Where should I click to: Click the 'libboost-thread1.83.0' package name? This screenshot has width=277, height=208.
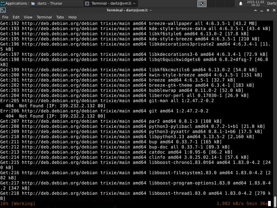177,193
